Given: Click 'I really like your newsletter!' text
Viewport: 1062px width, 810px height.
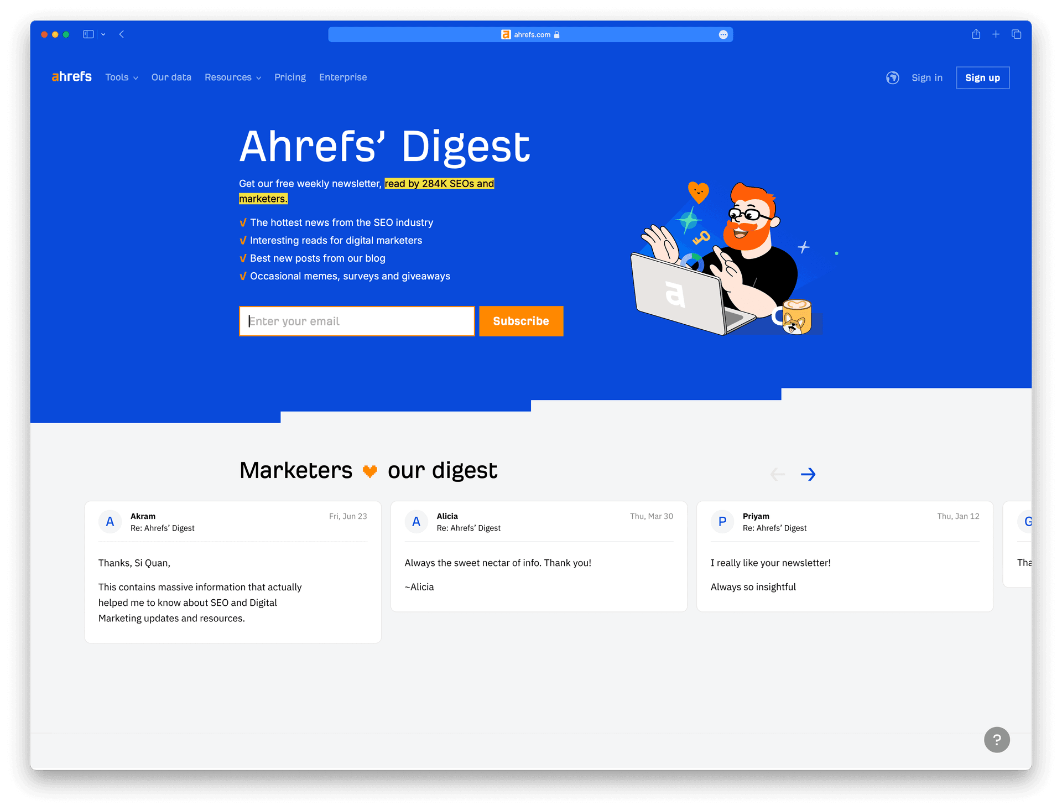Looking at the screenshot, I should coord(771,563).
